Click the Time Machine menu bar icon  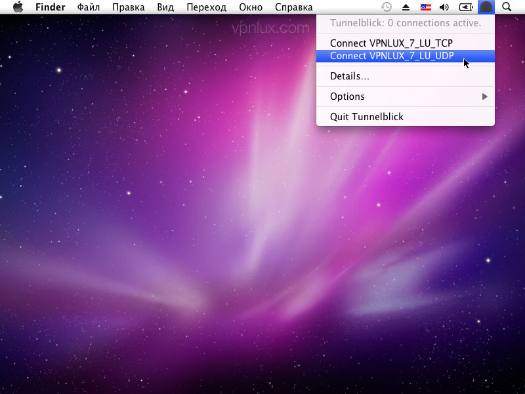coord(387,7)
